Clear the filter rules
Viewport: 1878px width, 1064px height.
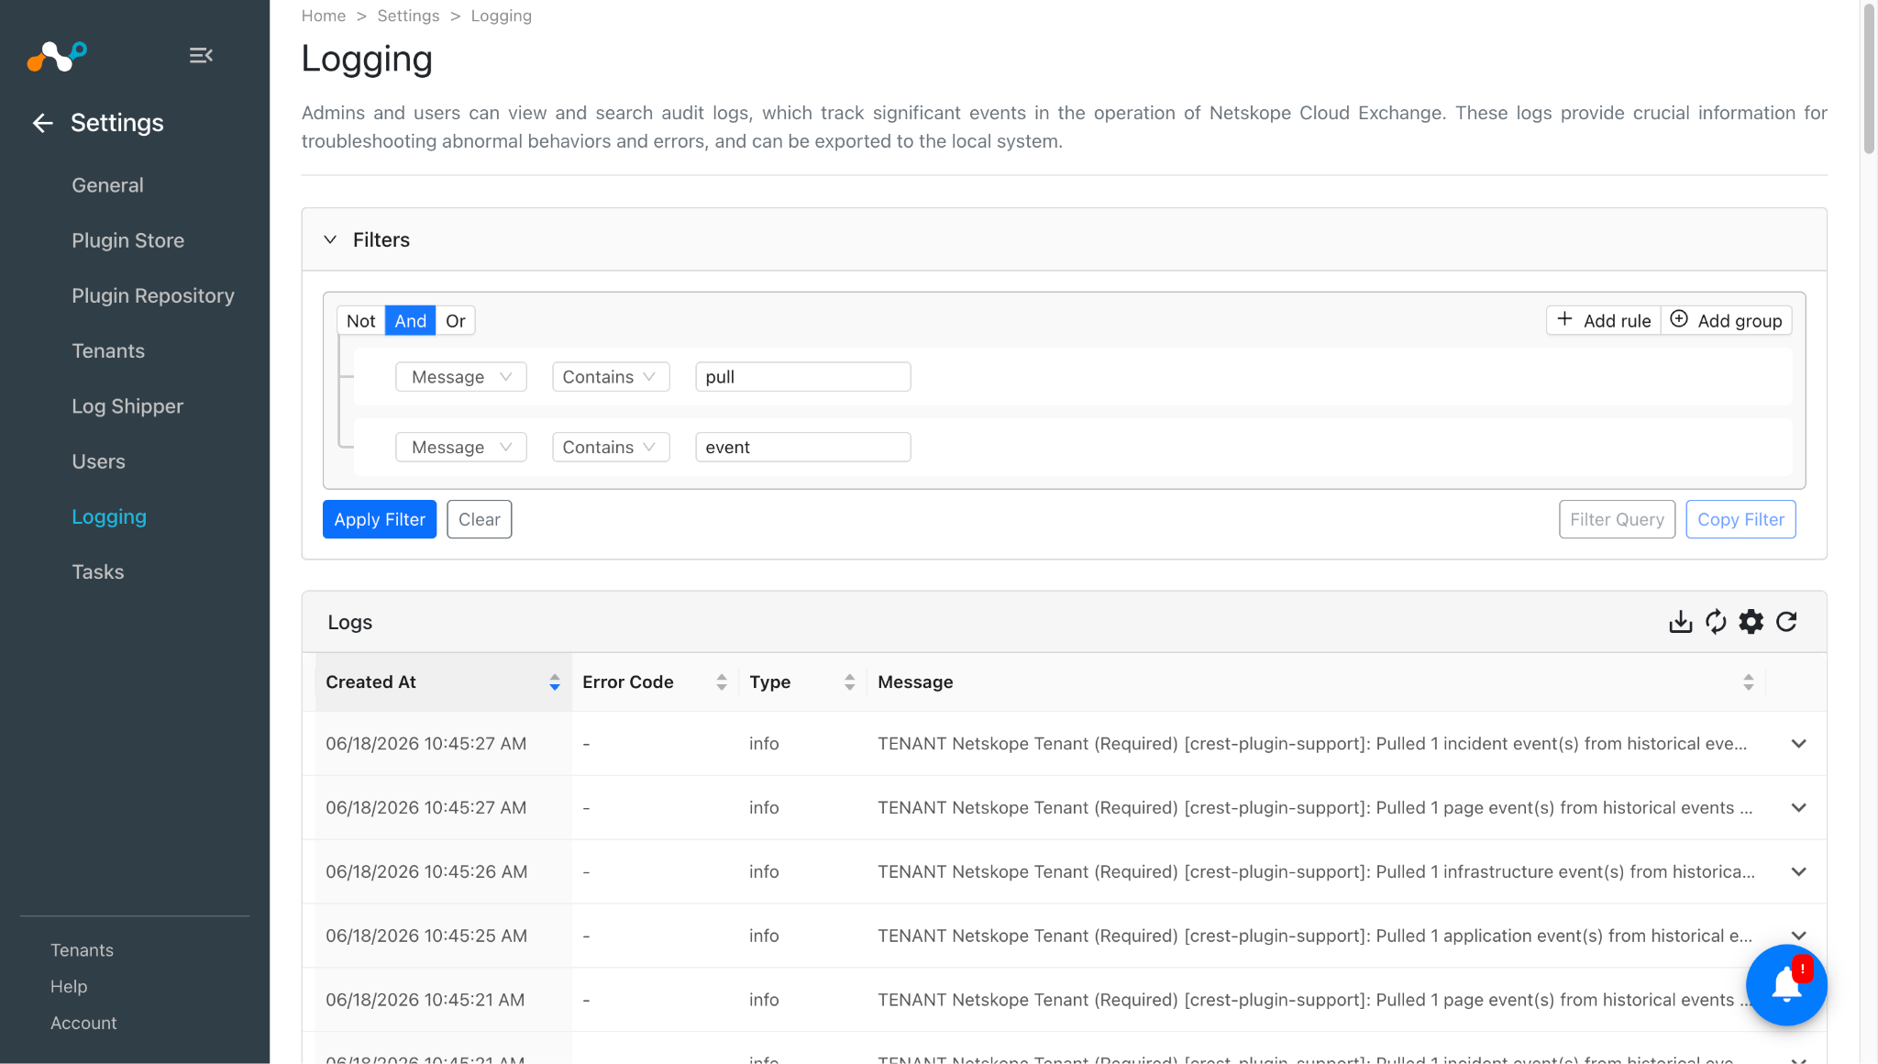tap(480, 520)
